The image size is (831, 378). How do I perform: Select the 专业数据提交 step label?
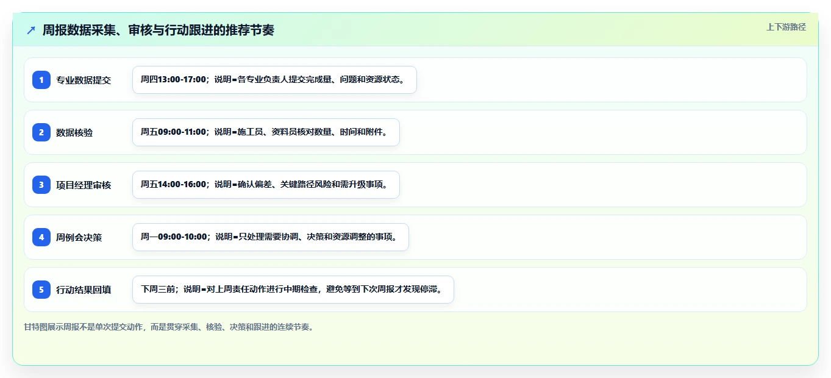[84, 80]
